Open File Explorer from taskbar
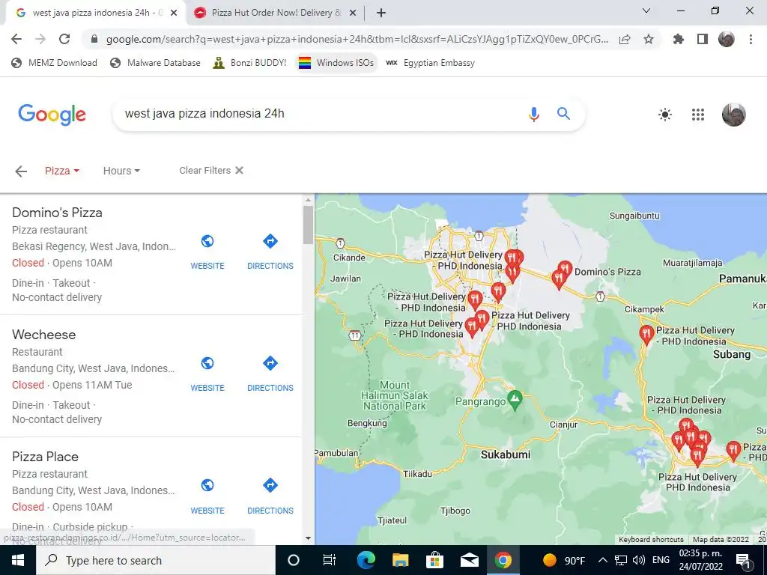Screen dimensions: 767x575 (x=400, y=560)
